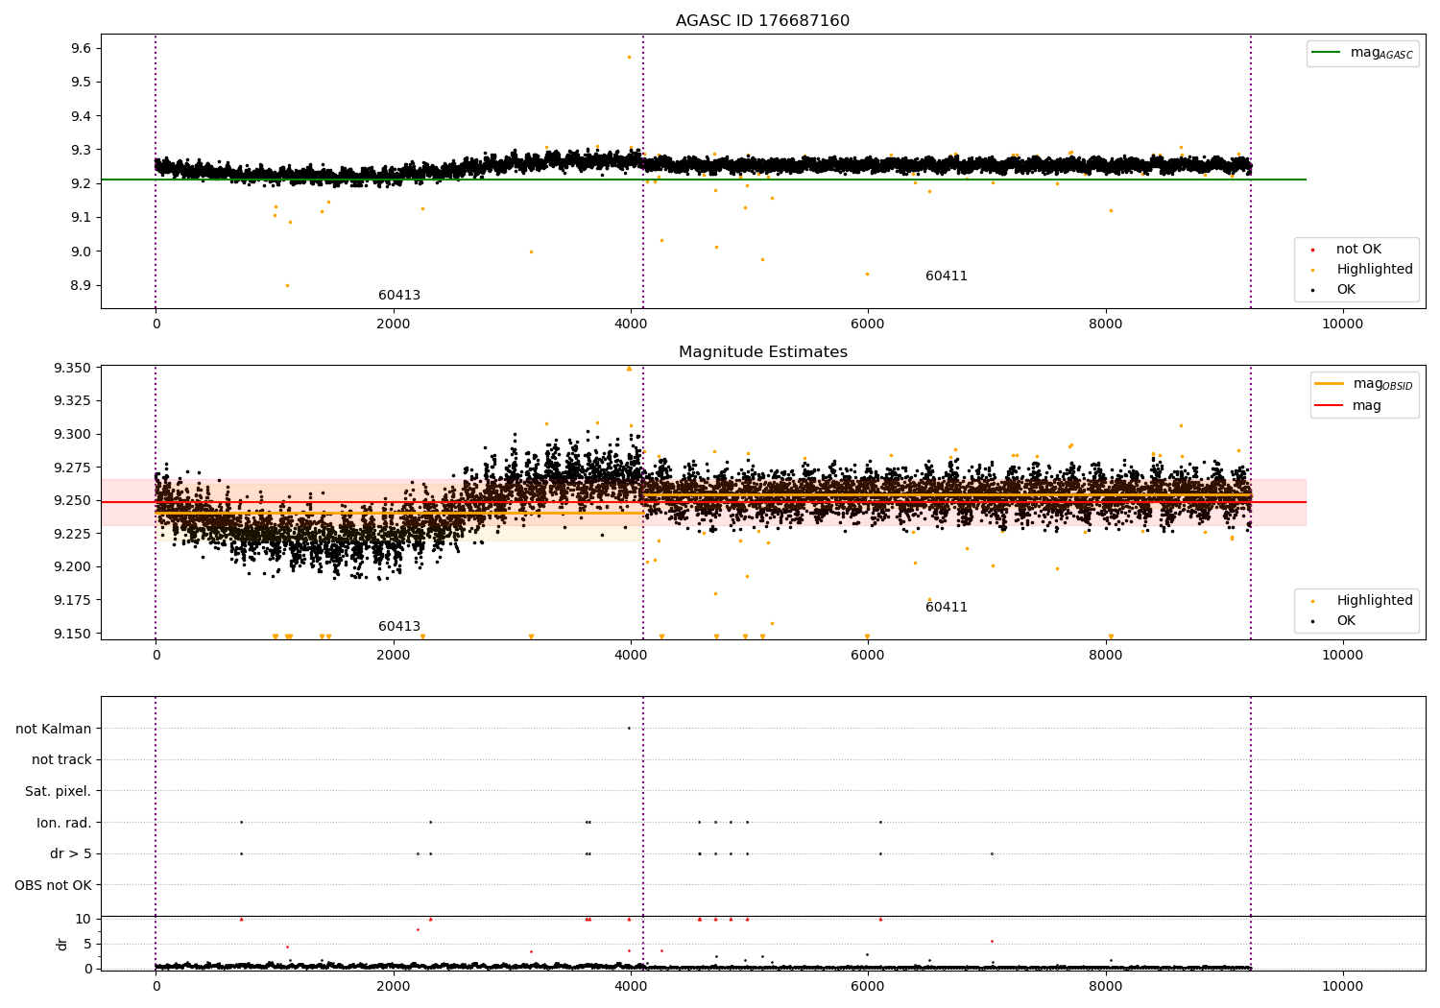This screenshot has height=1008, width=1440.
Task: Click the 8.9 y-axis tick in top plot
Action: coord(81,286)
